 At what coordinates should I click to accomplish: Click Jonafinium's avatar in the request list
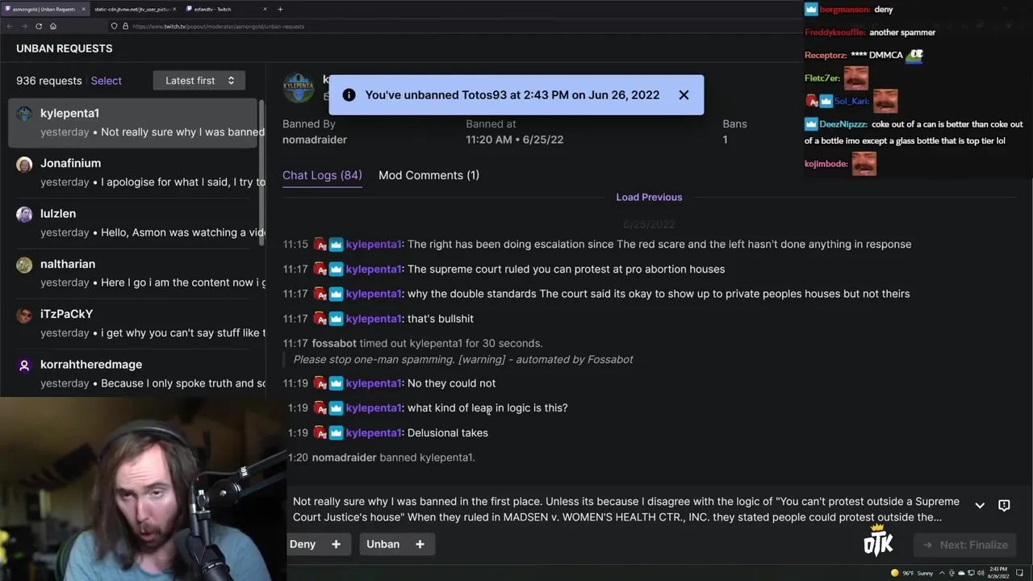coord(24,164)
